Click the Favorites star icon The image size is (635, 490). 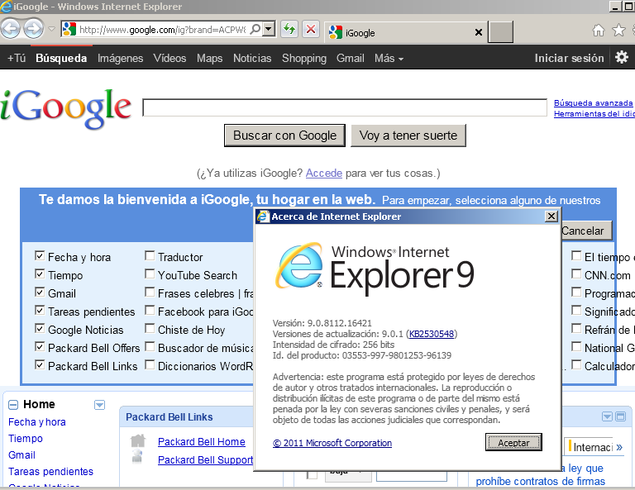coord(618,31)
